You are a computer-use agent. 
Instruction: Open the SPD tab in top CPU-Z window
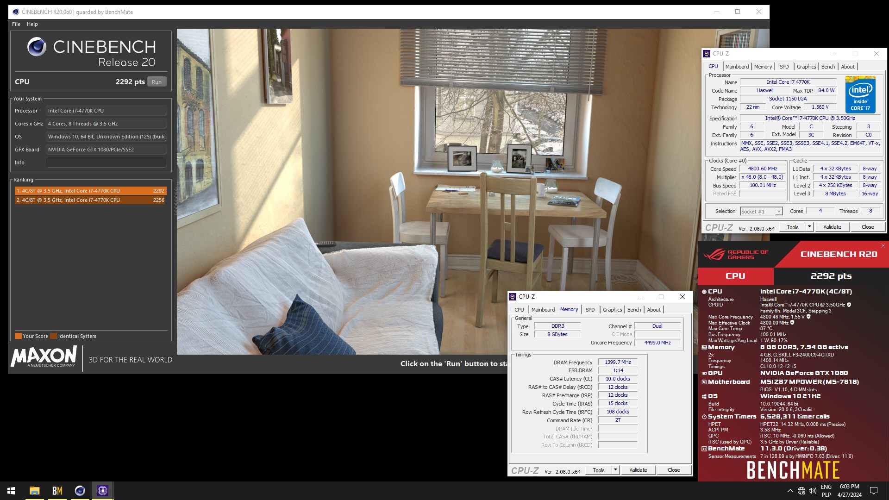coord(784,67)
